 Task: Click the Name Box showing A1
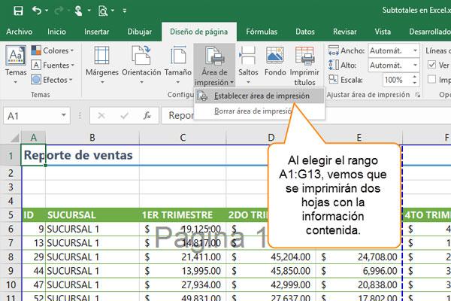pos(38,116)
